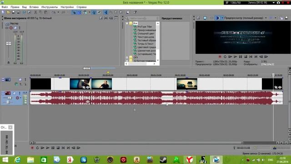This screenshot has width=291, height=164.
Task: Start recording from the preview window controls
Action: pos(220,56)
